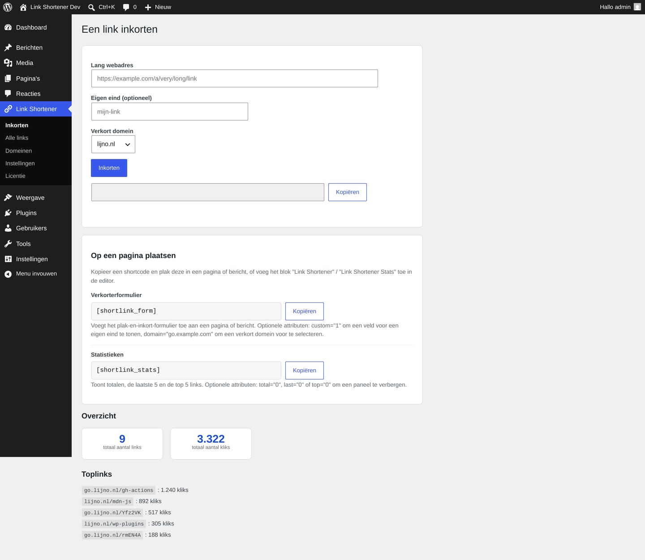Open the Tools menu label

23,244
